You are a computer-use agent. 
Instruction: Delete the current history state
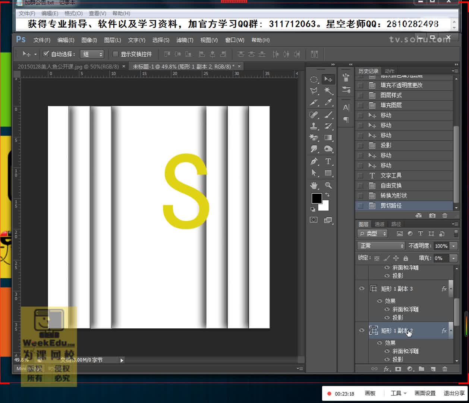[445, 215]
